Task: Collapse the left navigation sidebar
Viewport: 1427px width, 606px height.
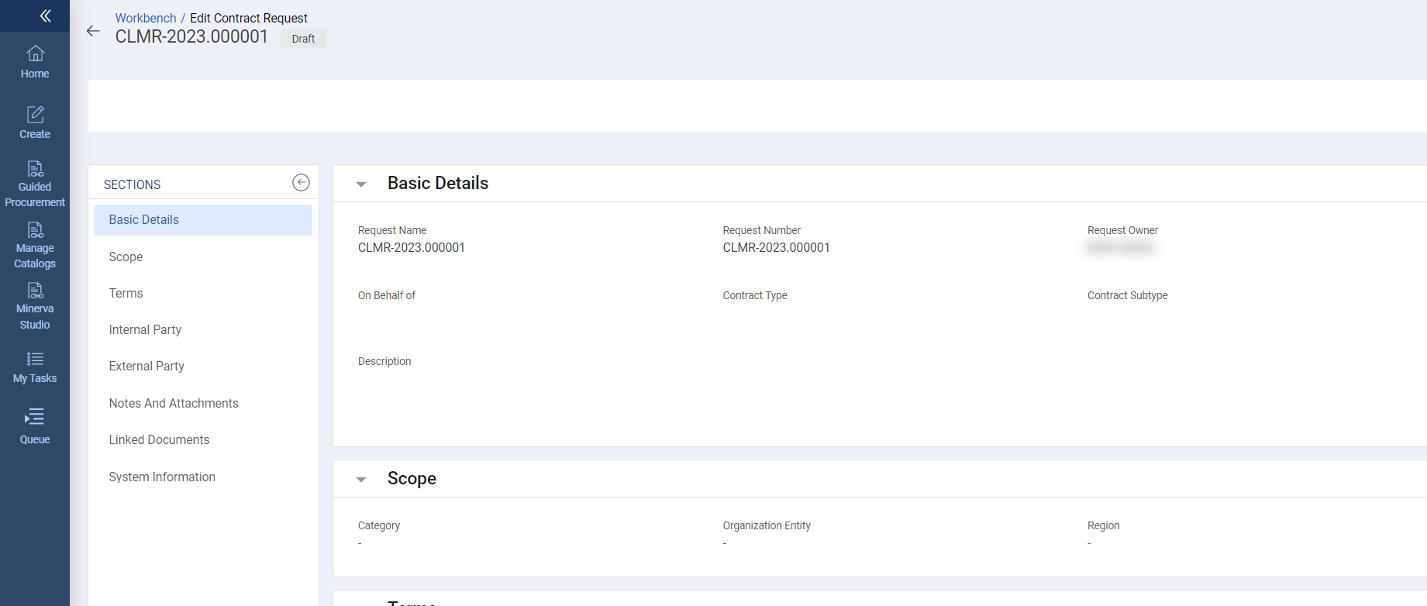Action: (45, 15)
